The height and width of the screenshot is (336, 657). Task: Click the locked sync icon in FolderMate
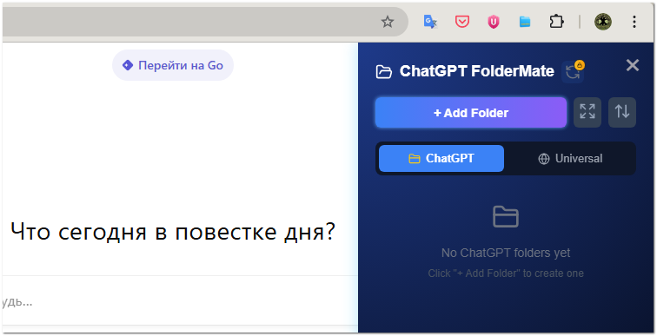coord(573,71)
